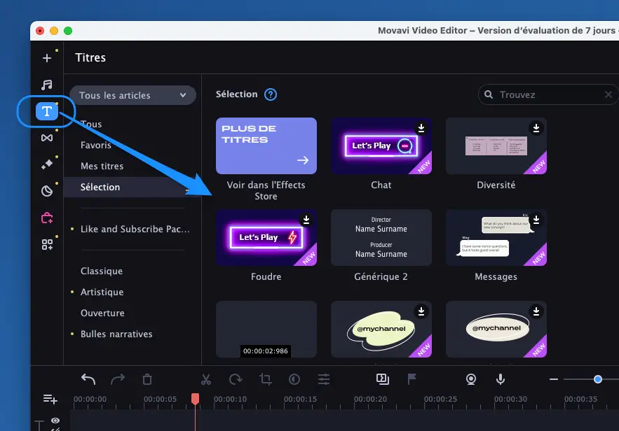The height and width of the screenshot is (431, 619).
Task: Click the timeline zoom slider handle
Action: tap(598, 379)
